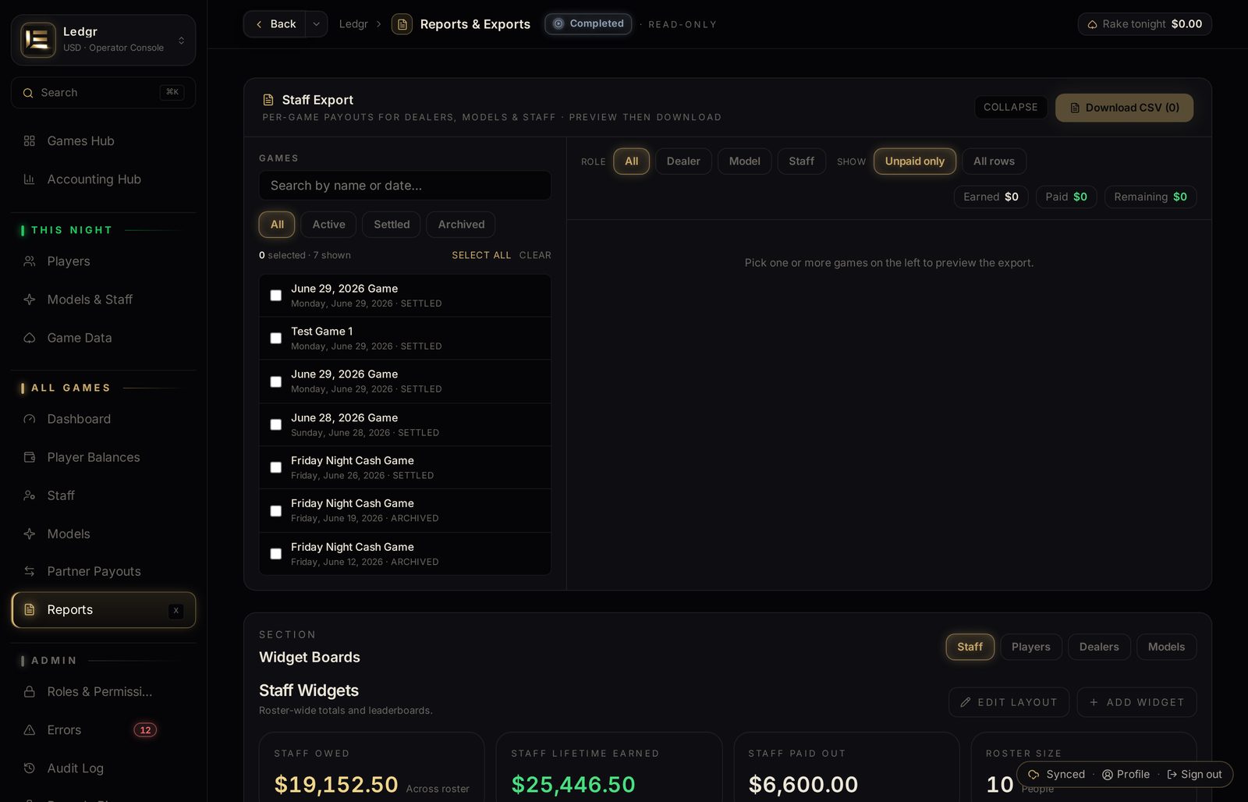This screenshot has width=1248, height=802.
Task: Toggle show filter to All rows
Action: tap(994, 161)
